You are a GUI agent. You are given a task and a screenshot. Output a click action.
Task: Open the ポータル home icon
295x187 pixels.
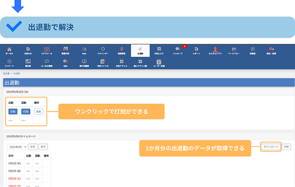9,50
